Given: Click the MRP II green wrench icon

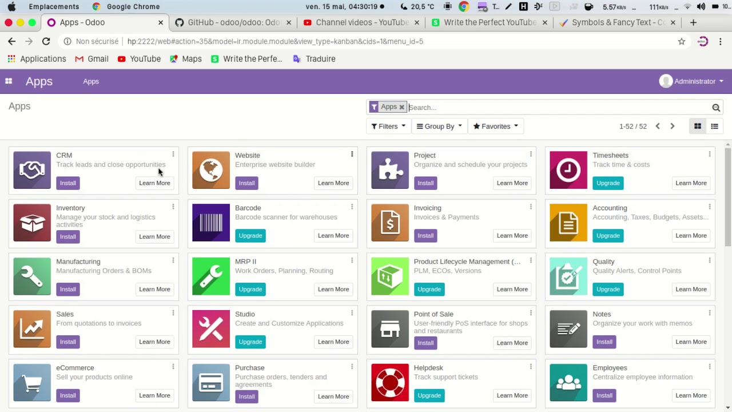Looking at the screenshot, I should pyautogui.click(x=211, y=276).
